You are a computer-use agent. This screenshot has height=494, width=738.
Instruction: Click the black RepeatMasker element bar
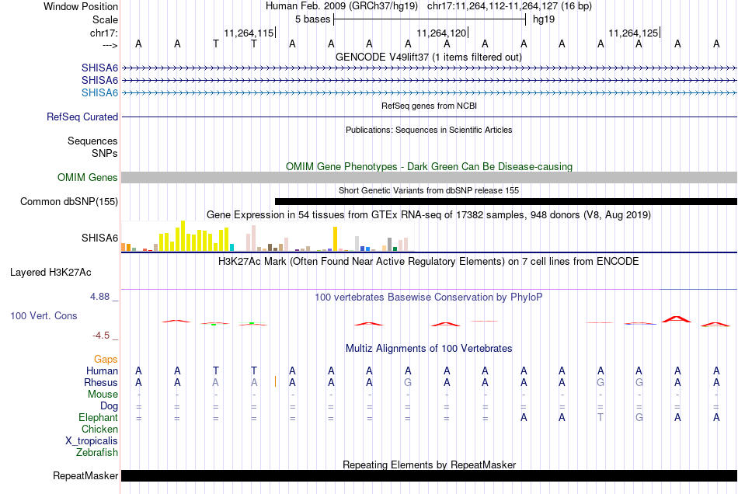coord(430,475)
